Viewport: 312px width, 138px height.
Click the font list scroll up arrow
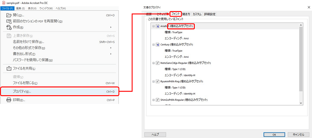(301, 25)
